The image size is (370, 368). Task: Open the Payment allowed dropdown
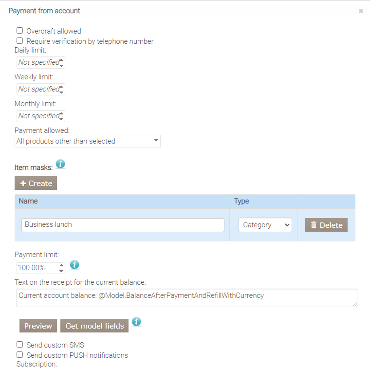click(88, 141)
